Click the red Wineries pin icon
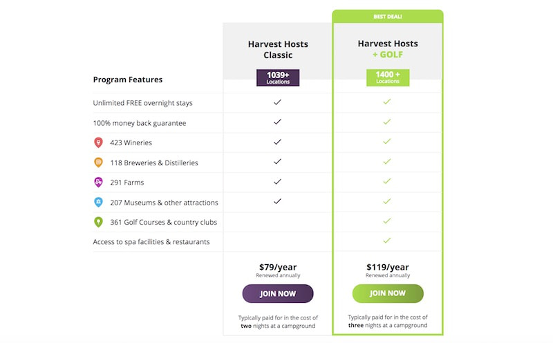Image resolution: width=553 pixels, height=343 pixels. 98,142
